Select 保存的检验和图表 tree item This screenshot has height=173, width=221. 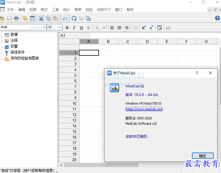coord(25,58)
